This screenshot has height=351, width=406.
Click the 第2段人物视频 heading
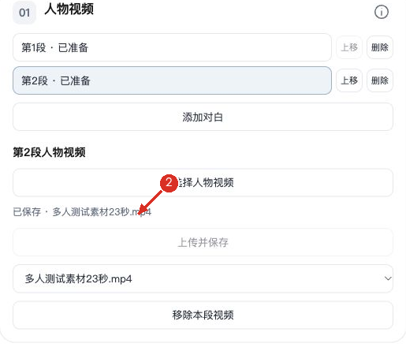coord(49,152)
